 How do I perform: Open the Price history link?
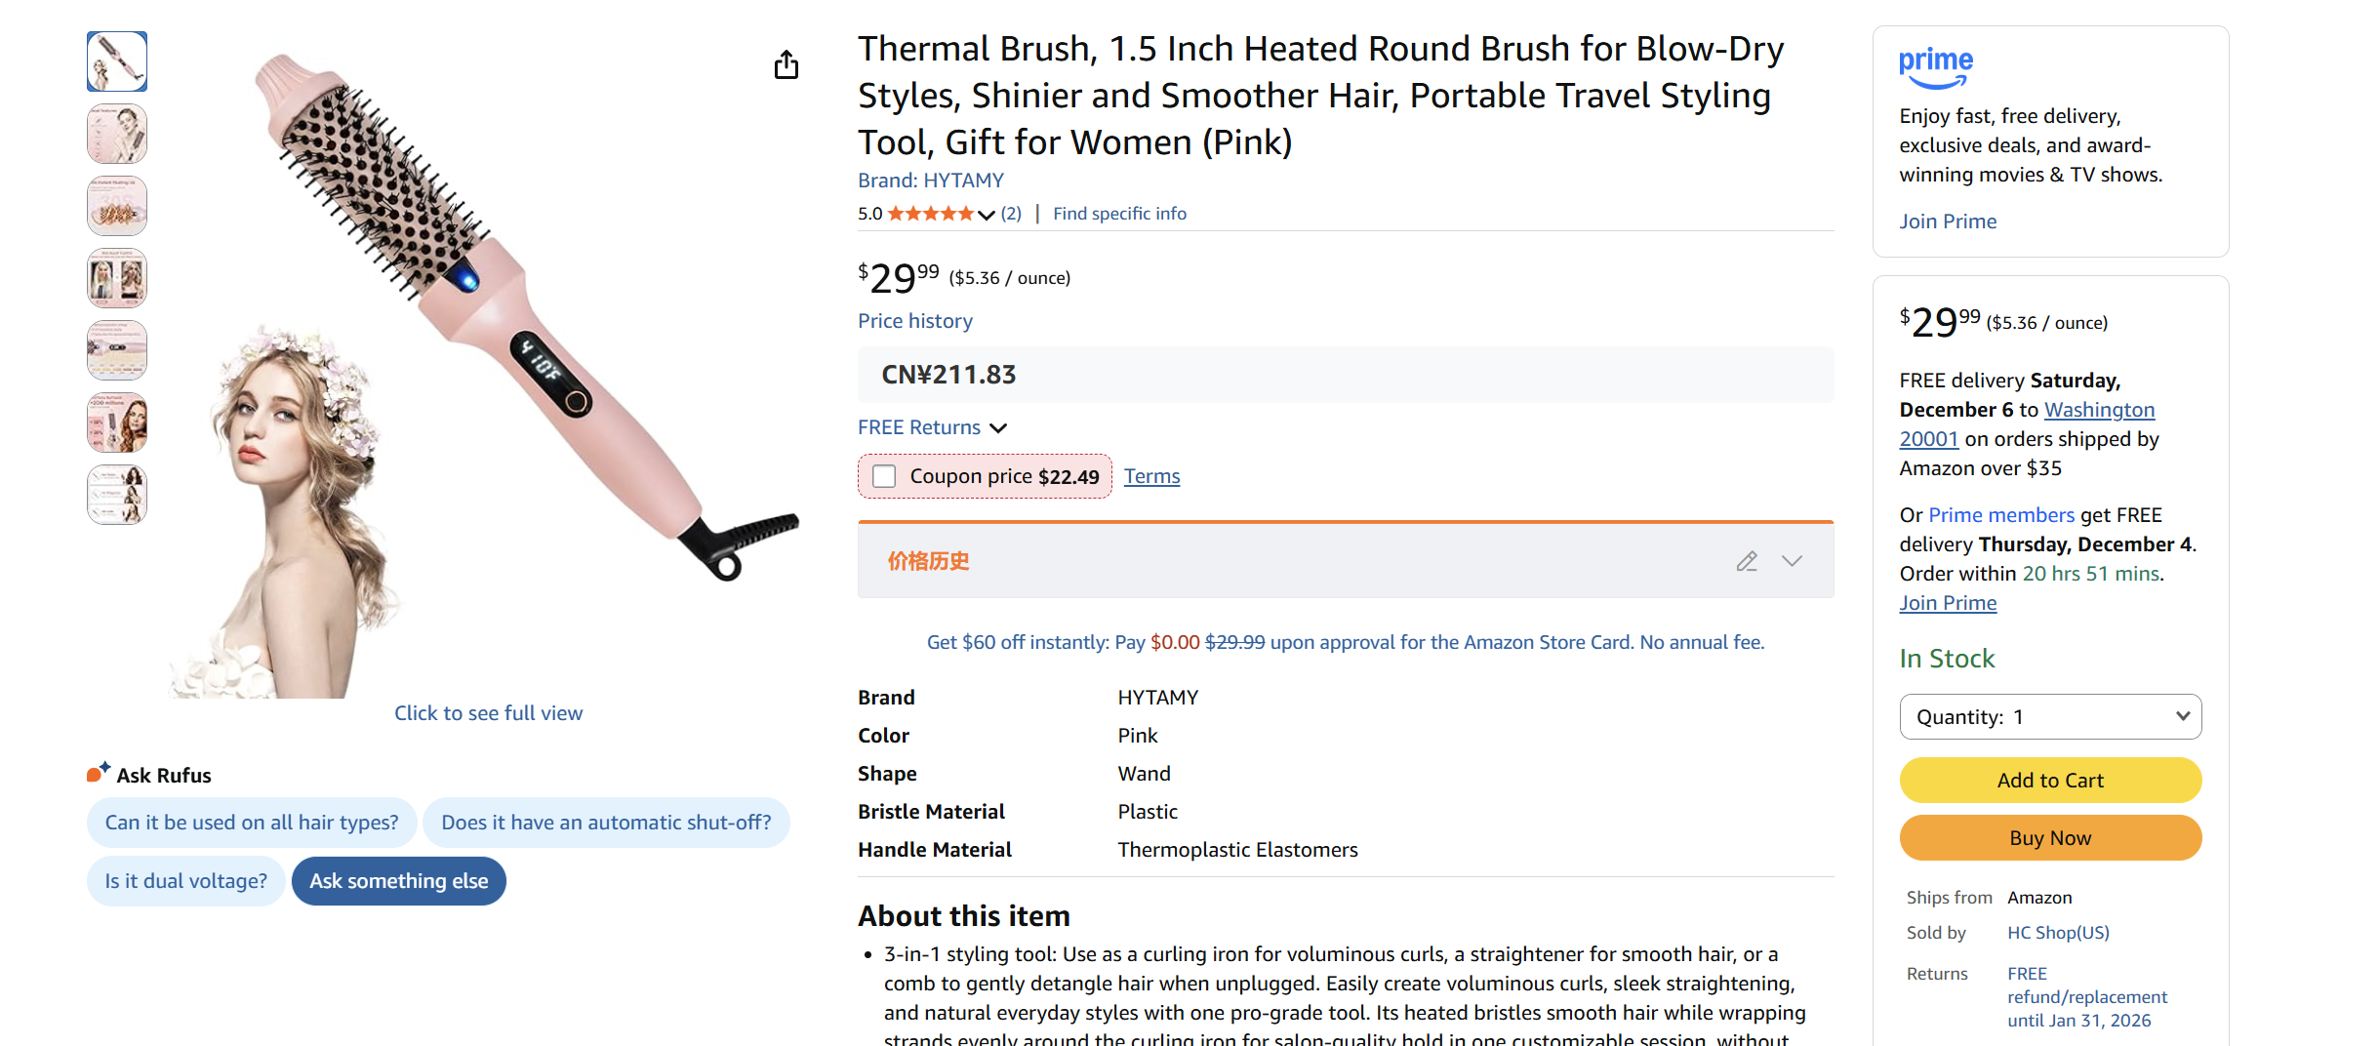914,320
